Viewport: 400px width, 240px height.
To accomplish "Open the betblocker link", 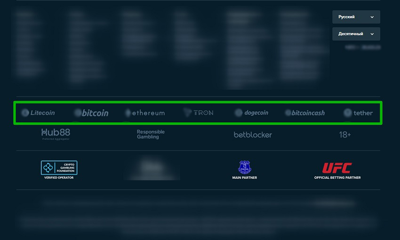I will coord(253,135).
